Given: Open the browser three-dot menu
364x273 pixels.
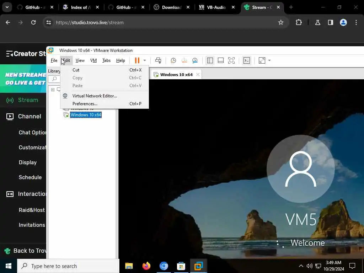Looking at the screenshot, I should [356, 22].
